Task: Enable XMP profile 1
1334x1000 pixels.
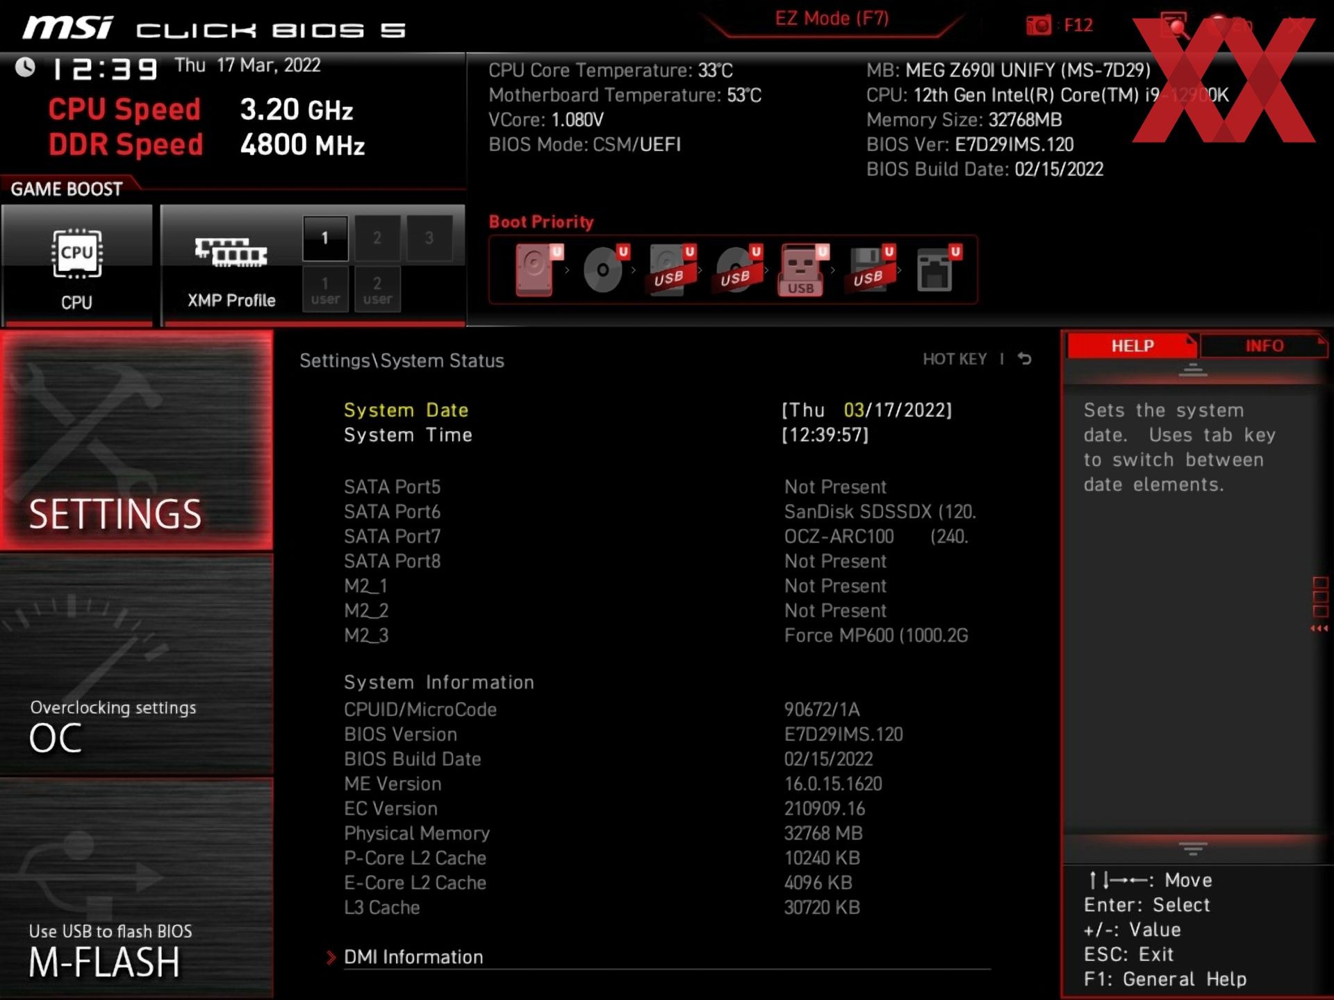Action: pyautogui.click(x=325, y=238)
